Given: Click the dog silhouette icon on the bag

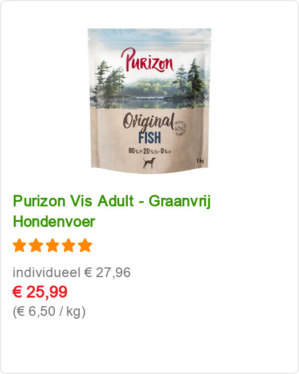Looking at the screenshot, I should pyautogui.click(x=149, y=162).
